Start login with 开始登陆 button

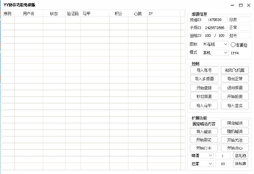[204, 88]
